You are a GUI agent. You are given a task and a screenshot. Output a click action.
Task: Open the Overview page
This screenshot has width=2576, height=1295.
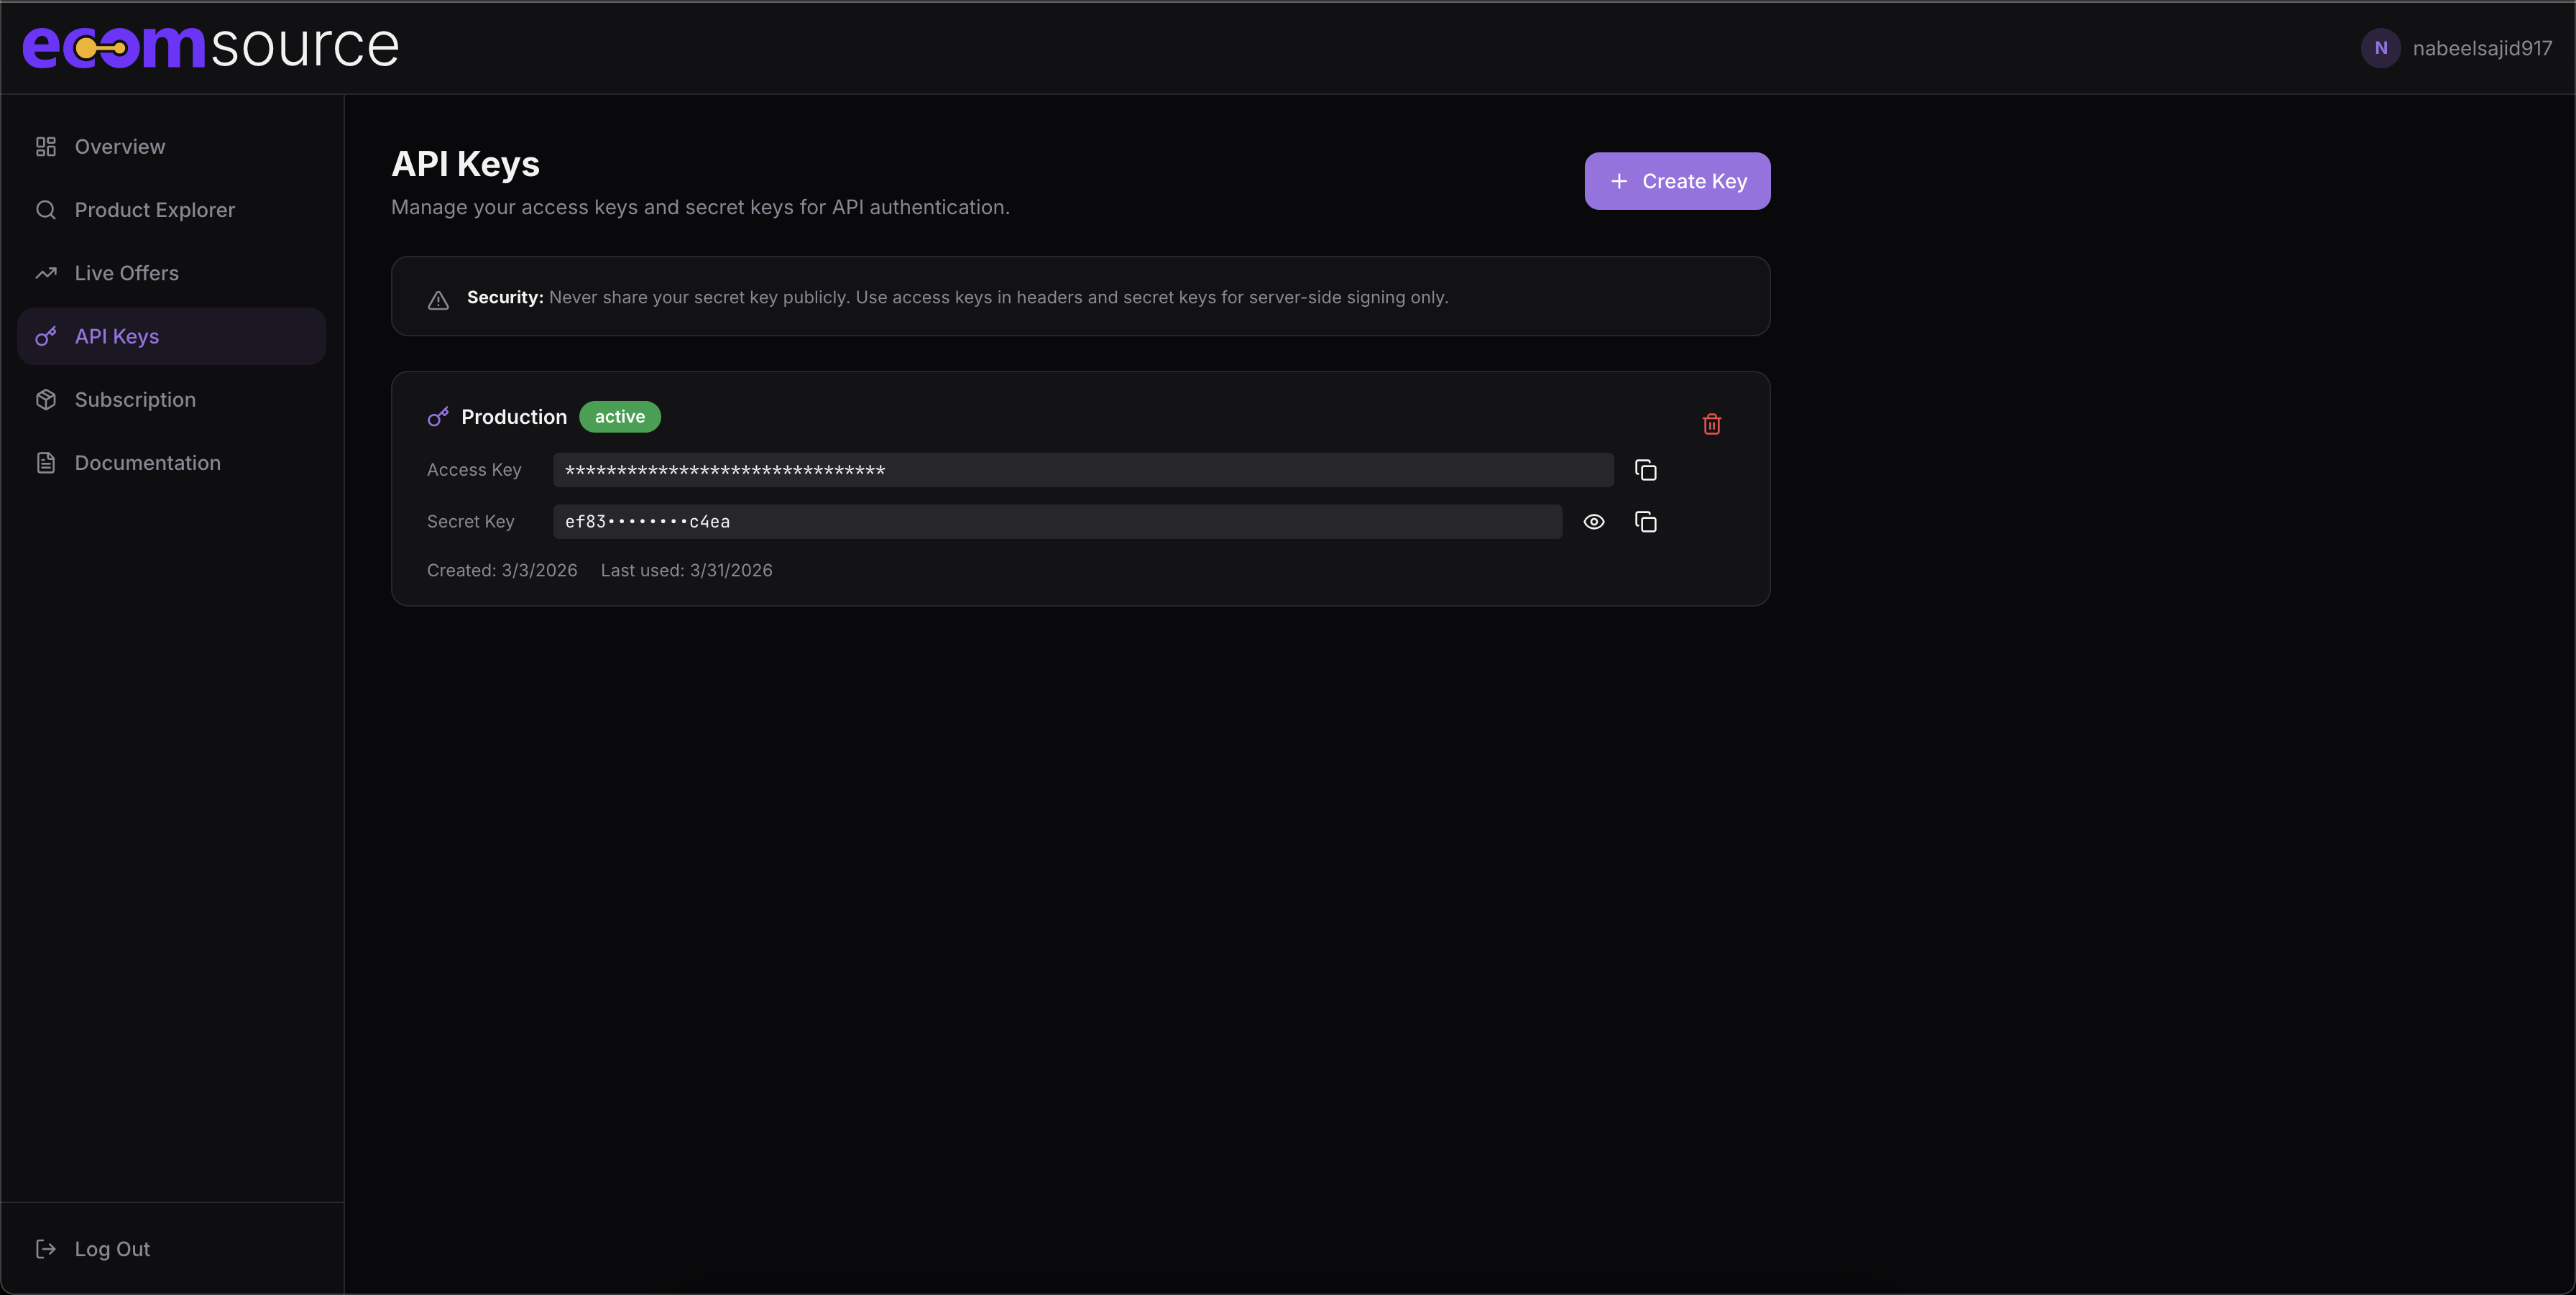click(172, 147)
